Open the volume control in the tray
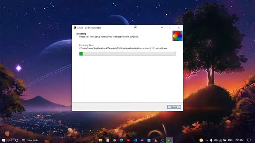Image resolution: width=255 pixels, height=143 pixels. 216,140
